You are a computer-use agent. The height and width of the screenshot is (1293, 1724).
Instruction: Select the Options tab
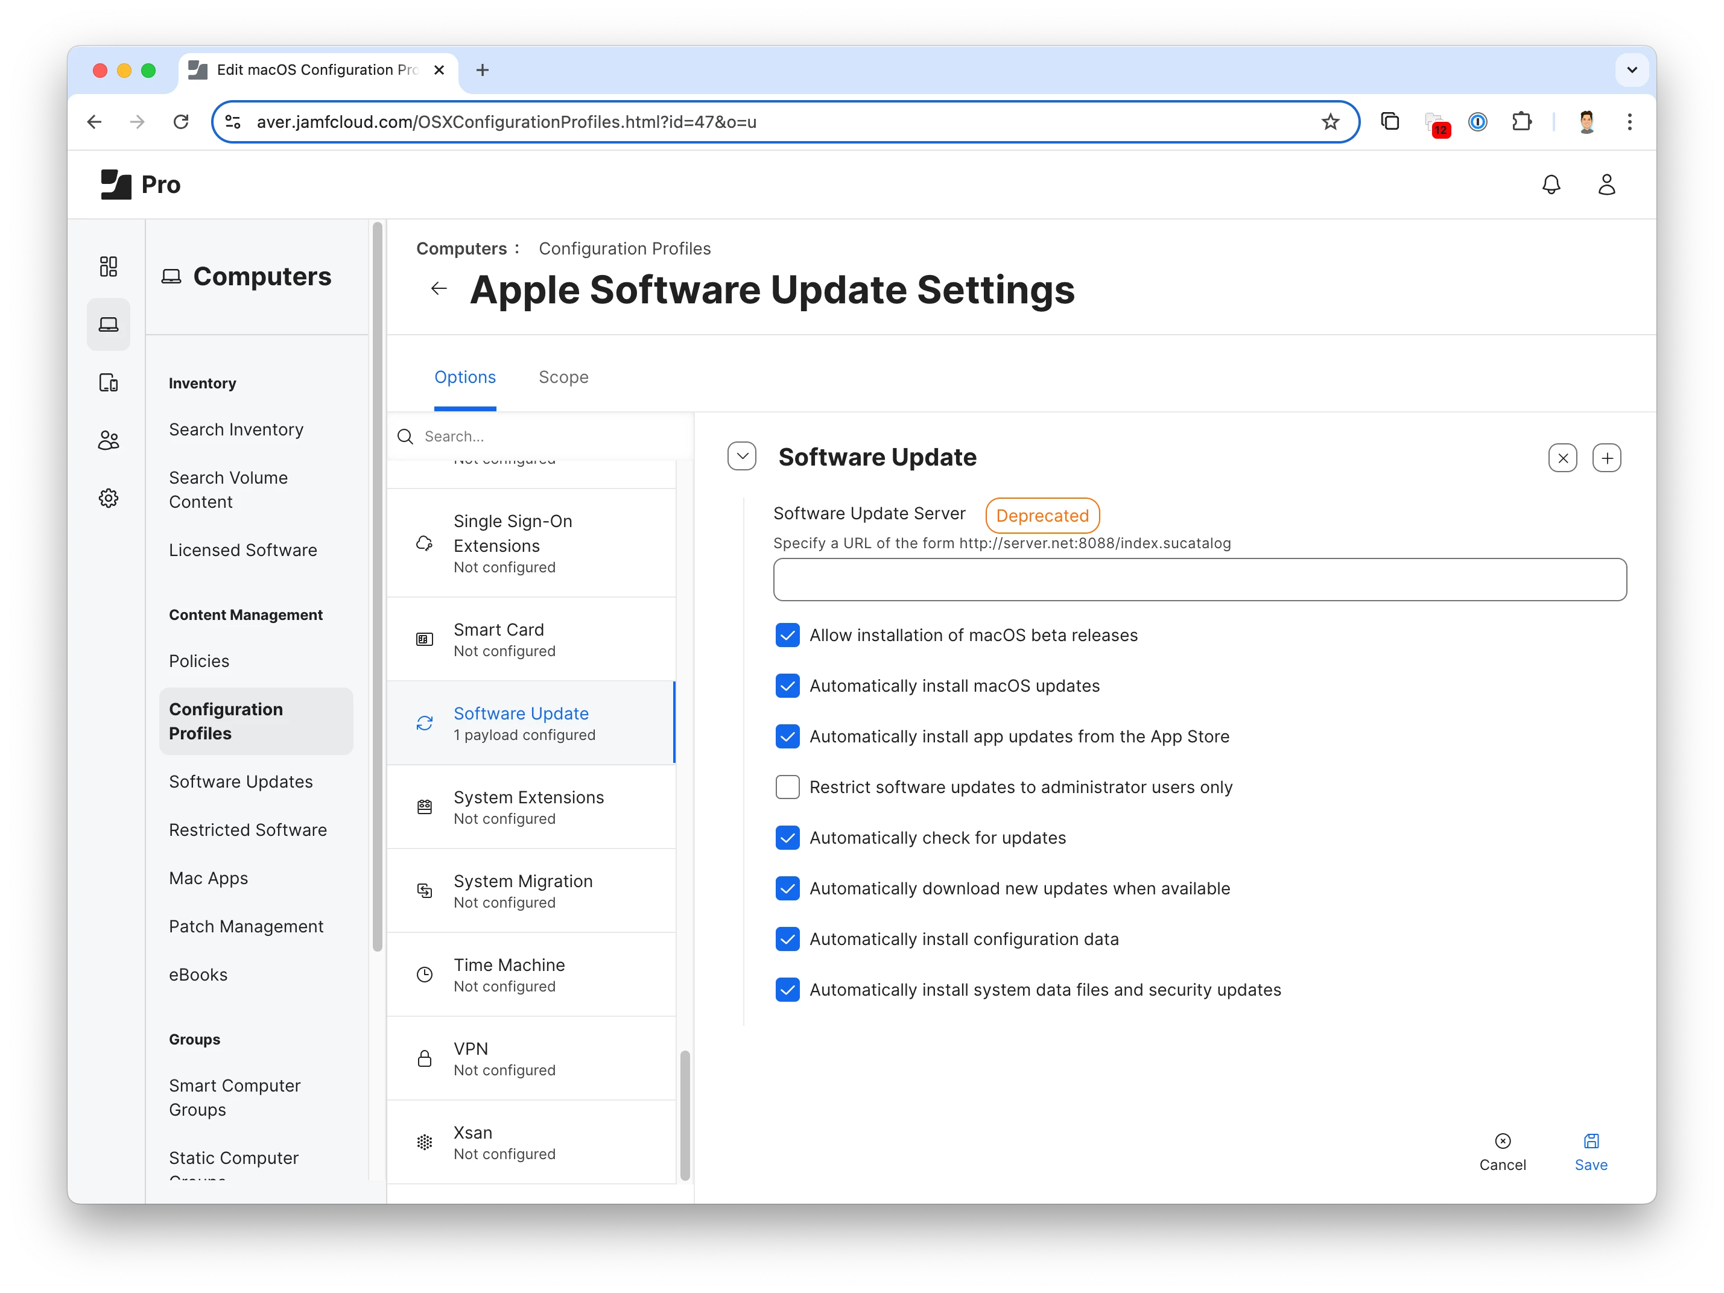click(464, 377)
